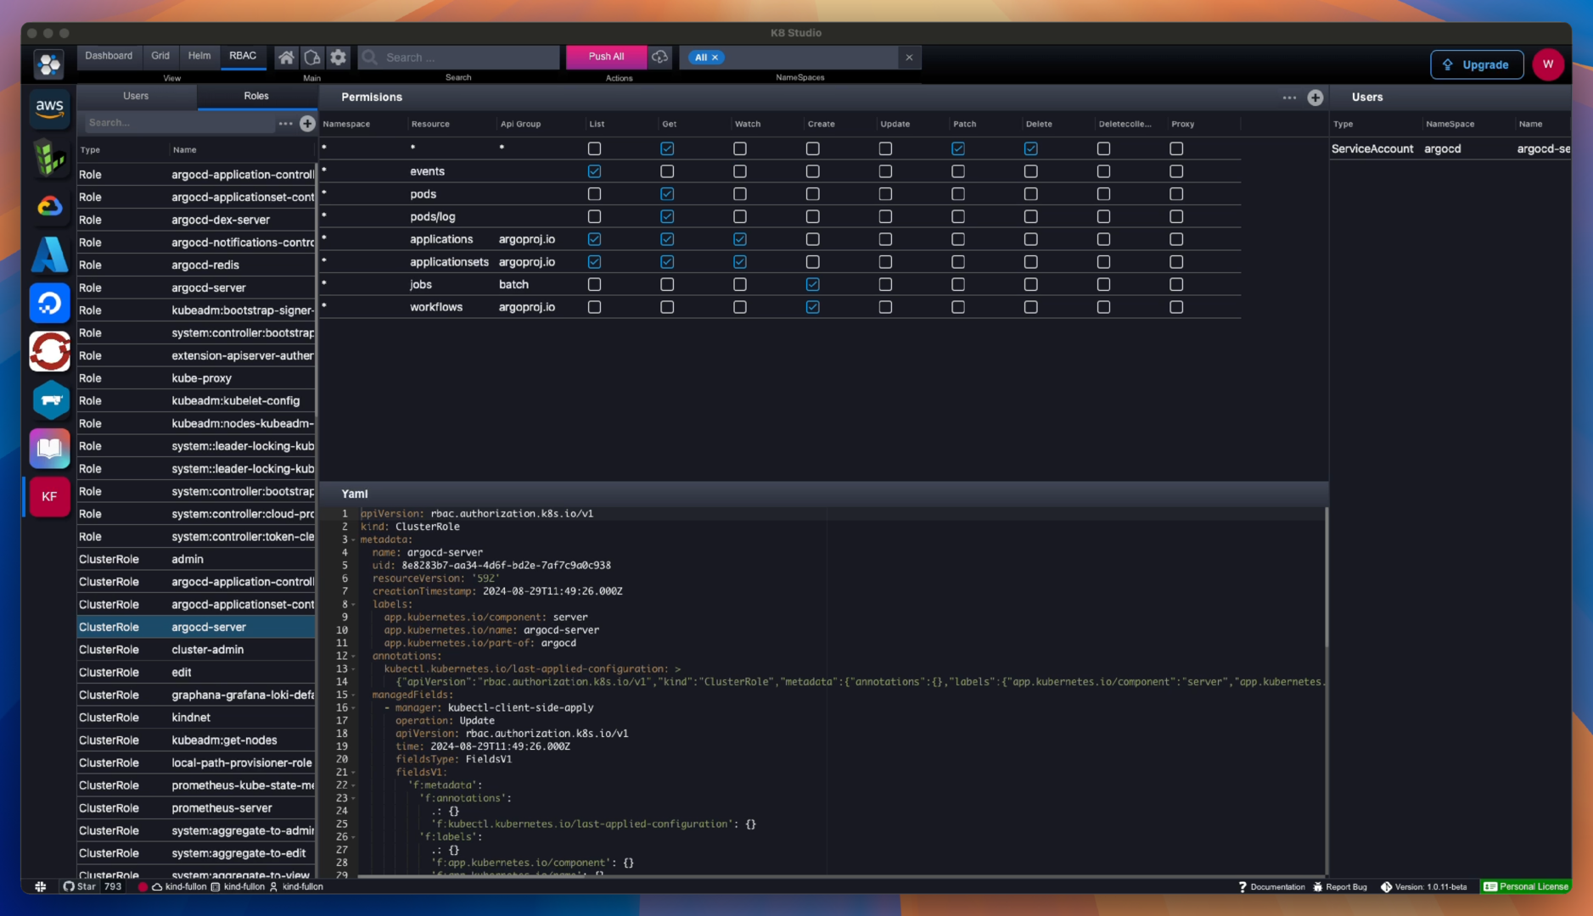
Task: Select the blue hexagon cluster icon
Action: [x=49, y=400]
